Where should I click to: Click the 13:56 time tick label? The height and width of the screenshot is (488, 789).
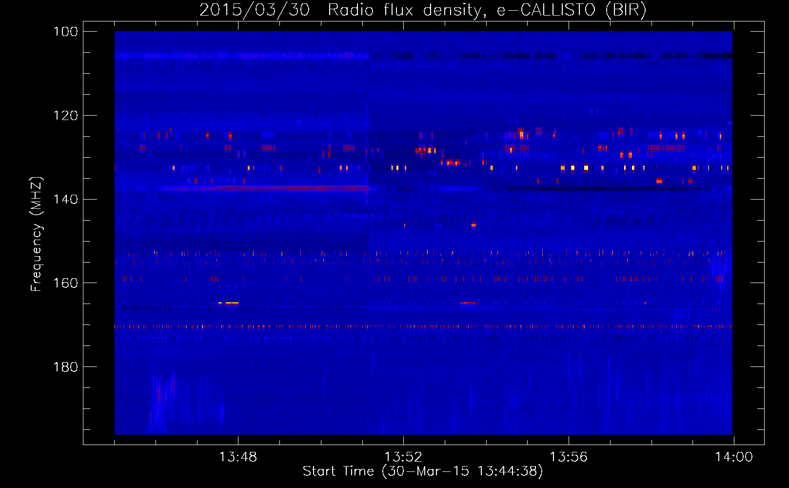[x=569, y=457]
